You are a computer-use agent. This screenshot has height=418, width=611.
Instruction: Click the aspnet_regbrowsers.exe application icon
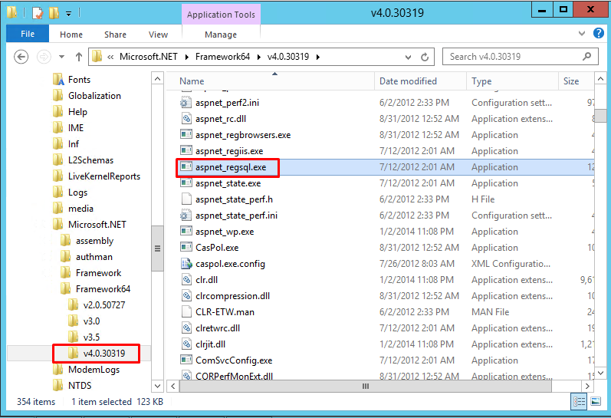[x=186, y=135]
